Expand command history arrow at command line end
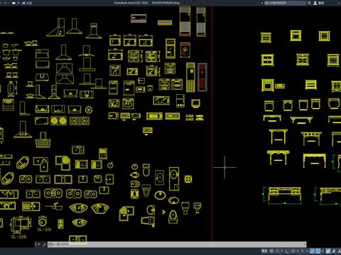Image resolution: width=341 pixels, height=255 pixels. (305, 244)
